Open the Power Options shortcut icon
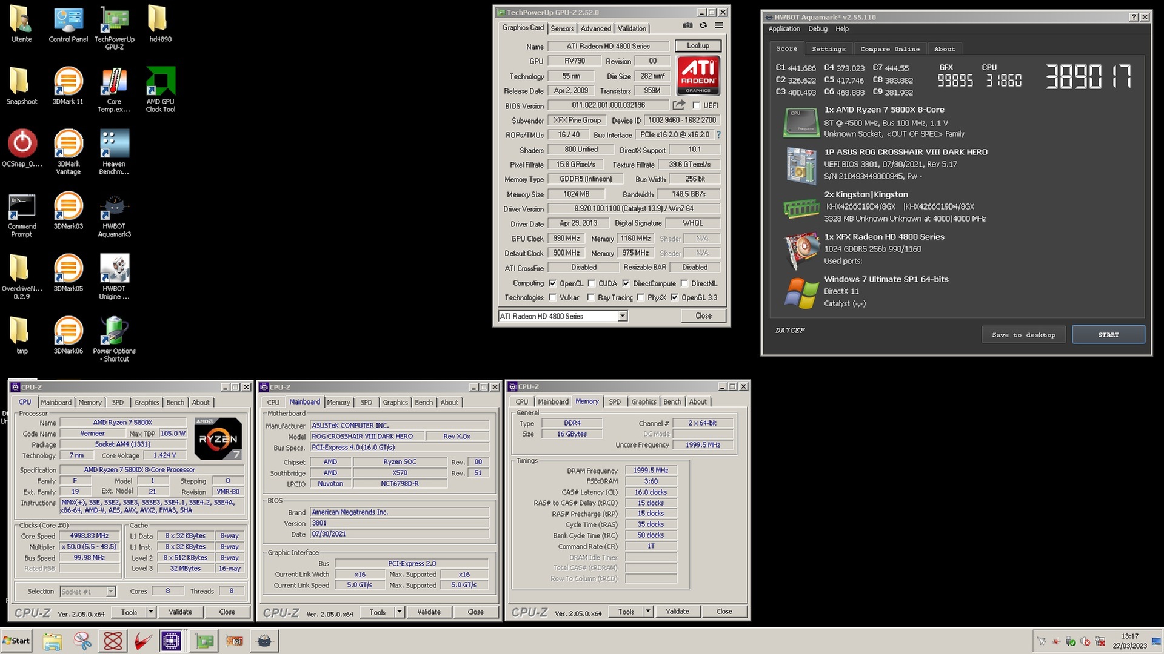The height and width of the screenshot is (654, 1164). tap(114, 339)
